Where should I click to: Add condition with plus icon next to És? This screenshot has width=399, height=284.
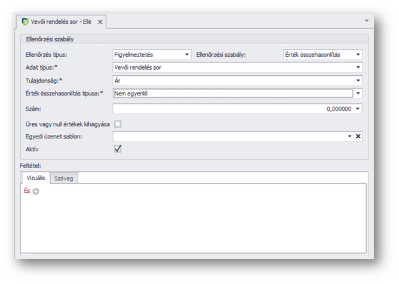[36, 192]
